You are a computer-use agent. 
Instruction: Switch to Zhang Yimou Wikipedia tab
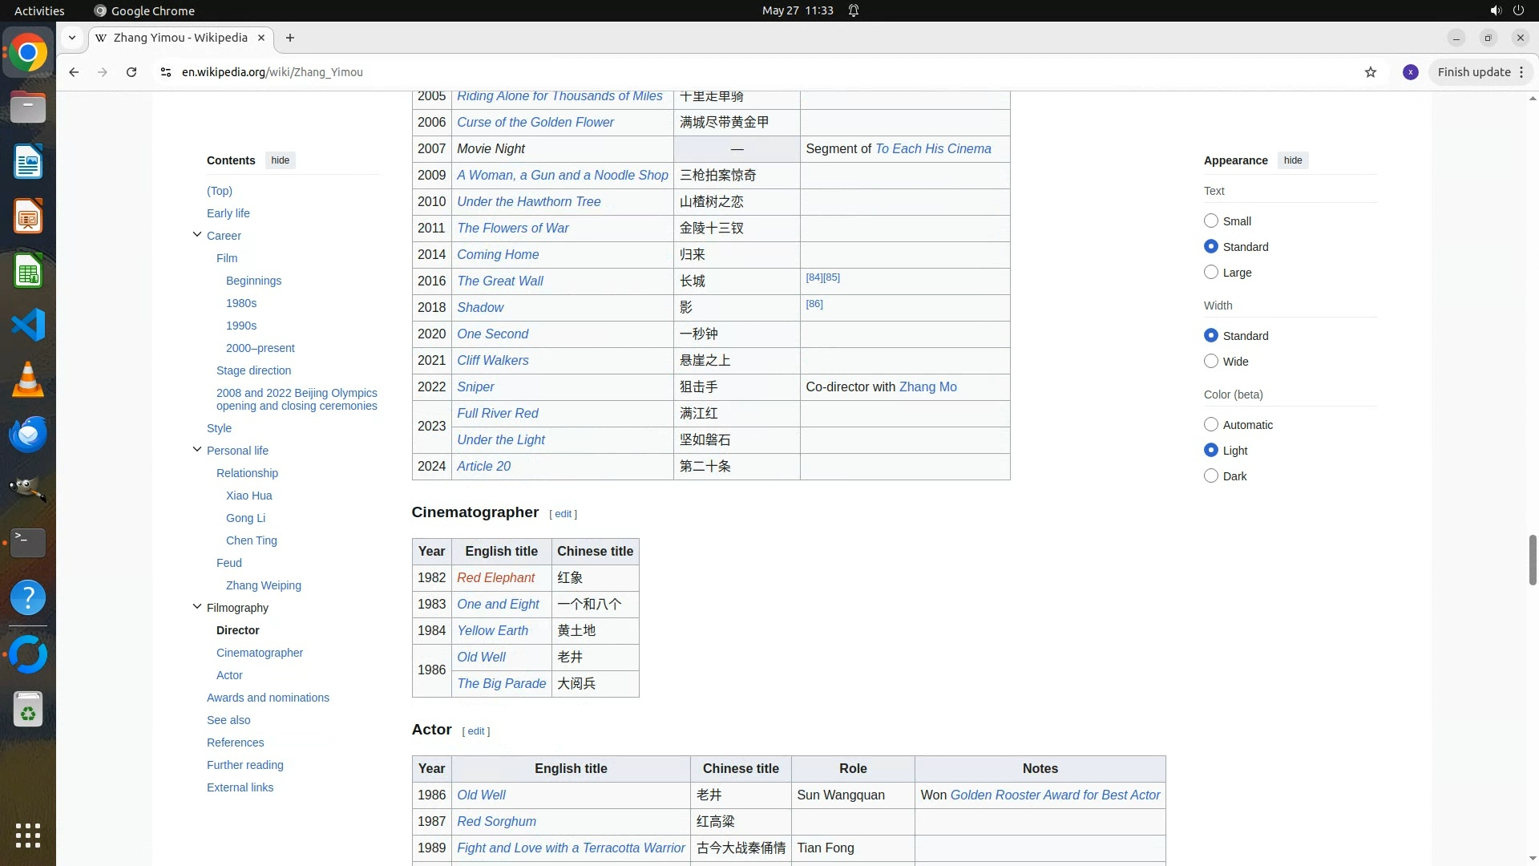(180, 38)
